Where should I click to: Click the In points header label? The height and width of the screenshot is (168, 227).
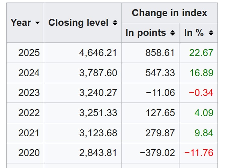[146, 33]
